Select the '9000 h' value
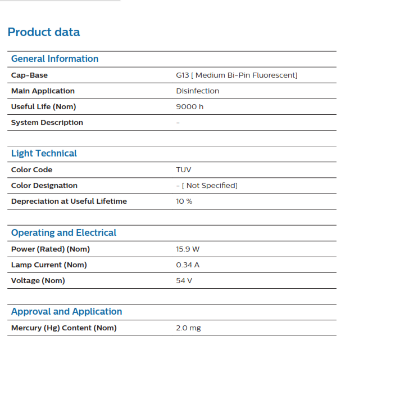418x394 pixels. (x=189, y=107)
